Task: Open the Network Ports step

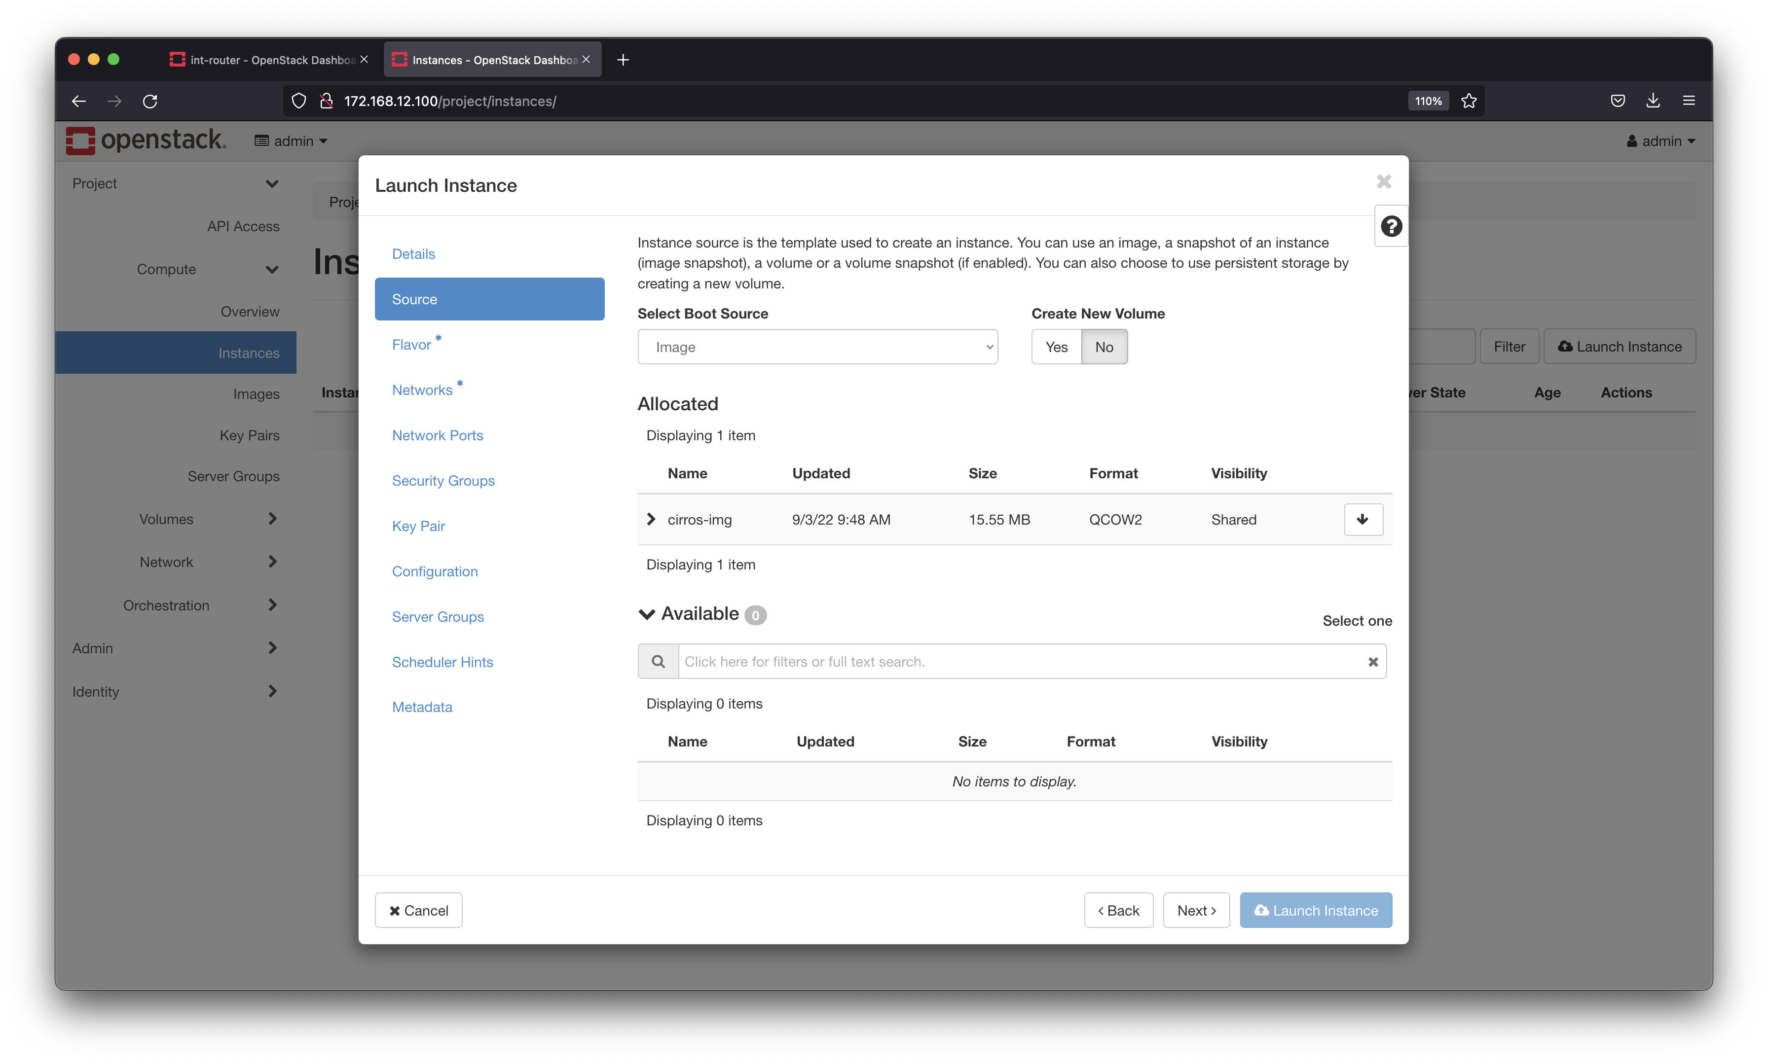Action: tap(437, 435)
